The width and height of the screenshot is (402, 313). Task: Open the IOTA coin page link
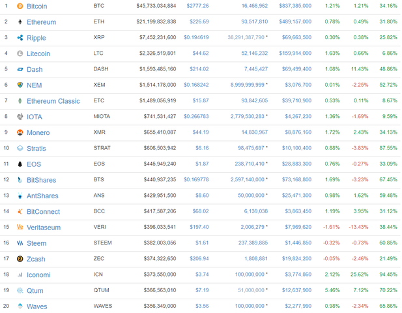click(35, 117)
